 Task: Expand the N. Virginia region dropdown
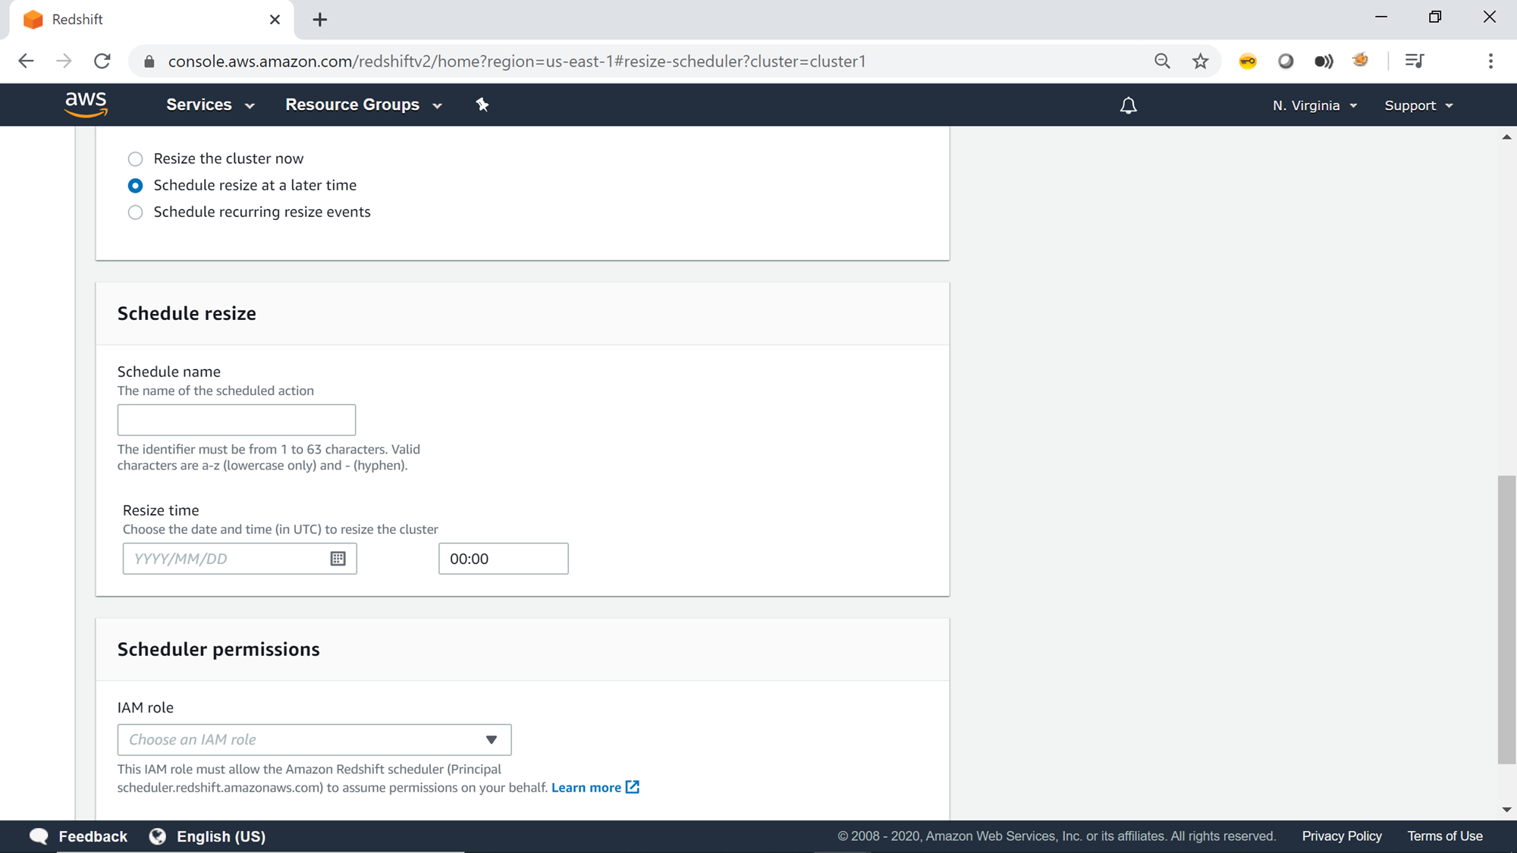coord(1314,105)
